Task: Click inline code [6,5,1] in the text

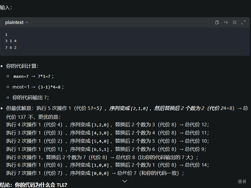Action: 100,149
